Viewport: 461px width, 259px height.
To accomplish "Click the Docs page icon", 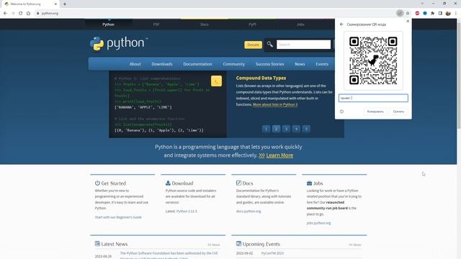I will pyautogui.click(x=238, y=183).
